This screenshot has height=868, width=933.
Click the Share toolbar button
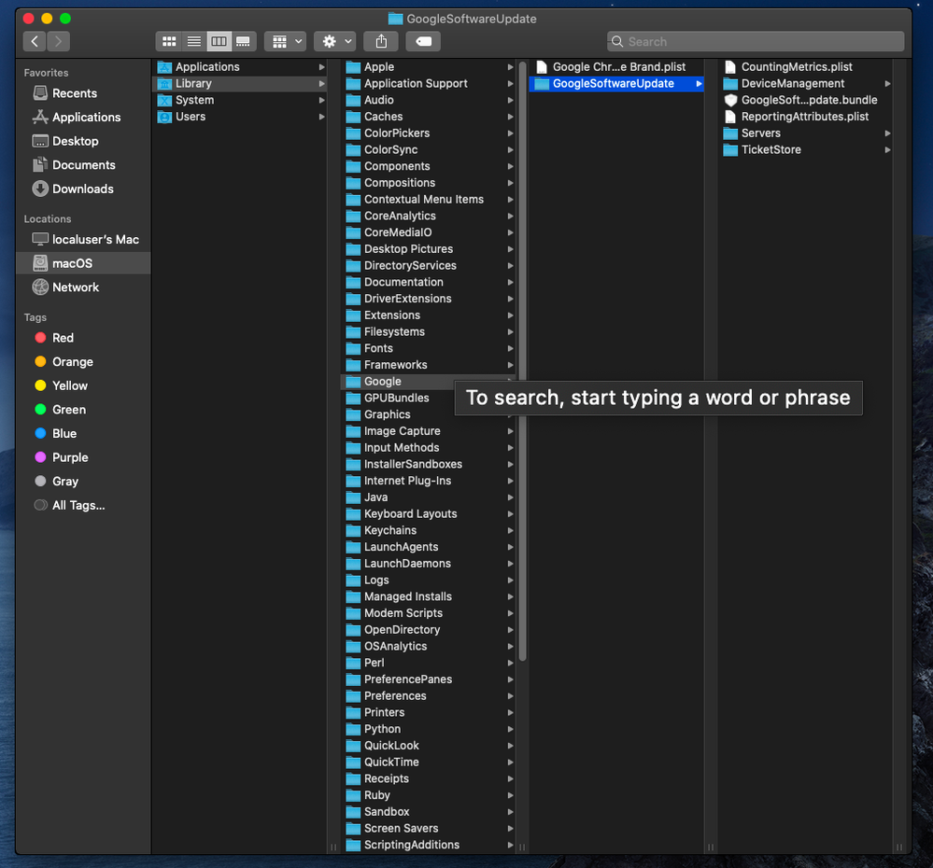tap(381, 42)
